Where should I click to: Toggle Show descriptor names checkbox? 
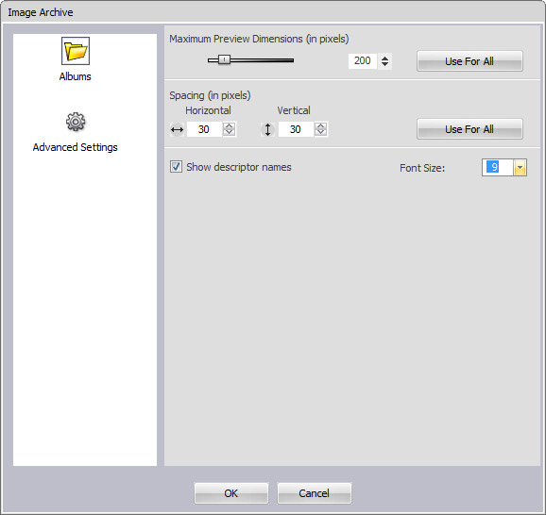pyautogui.click(x=176, y=167)
